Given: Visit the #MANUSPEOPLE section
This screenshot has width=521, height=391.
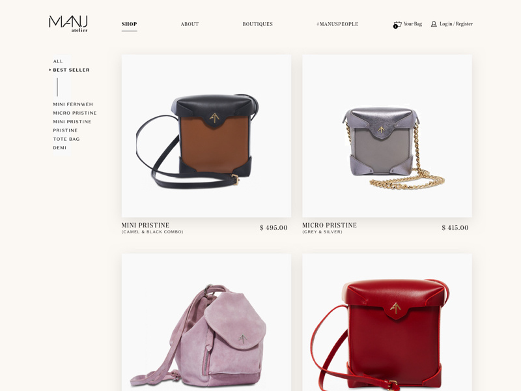Looking at the screenshot, I should pos(337,24).
